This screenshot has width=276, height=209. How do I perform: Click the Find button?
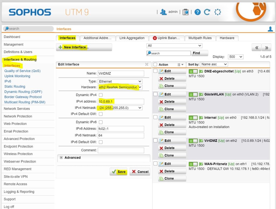pyautogui.click(x=199, y=53)
